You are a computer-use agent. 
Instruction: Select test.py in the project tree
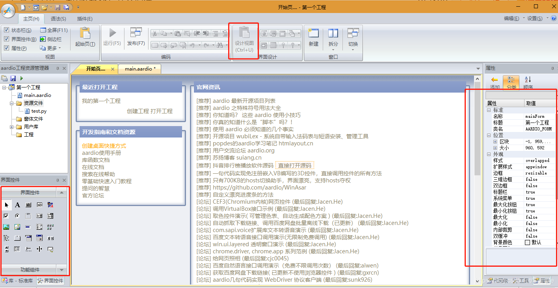39,111
